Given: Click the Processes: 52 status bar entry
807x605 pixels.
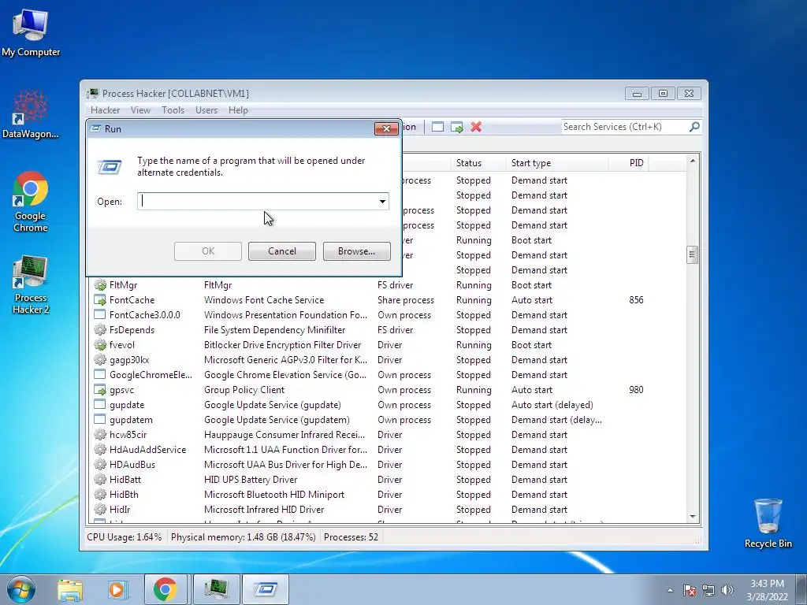Looking at the screenshot, I should tap(351, 537).
